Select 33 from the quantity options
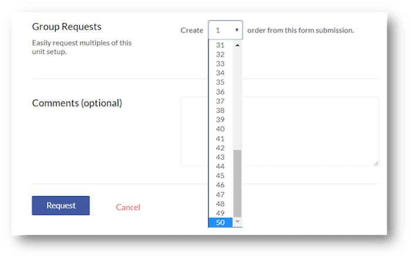The width and height of the screenshot is (411, 259). (x=220, y=63)
